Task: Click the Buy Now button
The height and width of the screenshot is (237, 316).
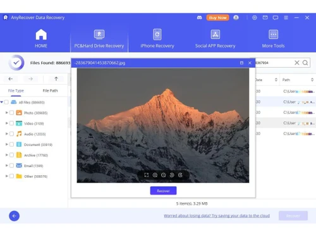Action: tap(217, 18)
